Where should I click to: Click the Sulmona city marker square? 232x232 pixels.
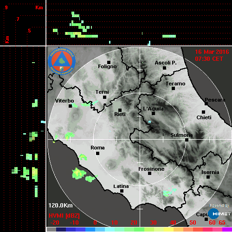(x=187, y=140)
